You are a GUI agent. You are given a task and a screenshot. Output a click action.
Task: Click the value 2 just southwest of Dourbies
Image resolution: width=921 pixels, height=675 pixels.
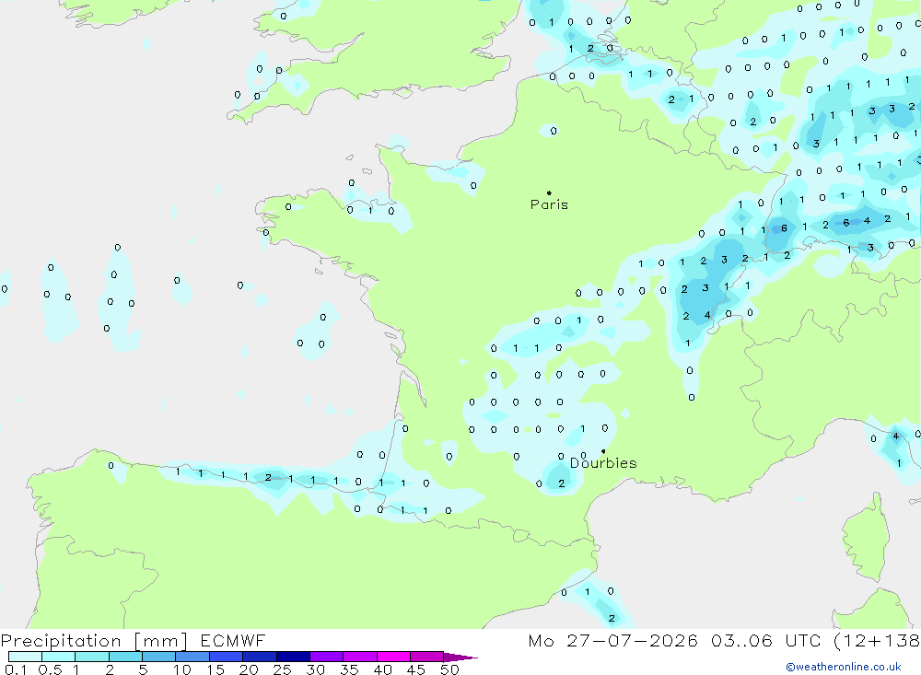point(562,483)
